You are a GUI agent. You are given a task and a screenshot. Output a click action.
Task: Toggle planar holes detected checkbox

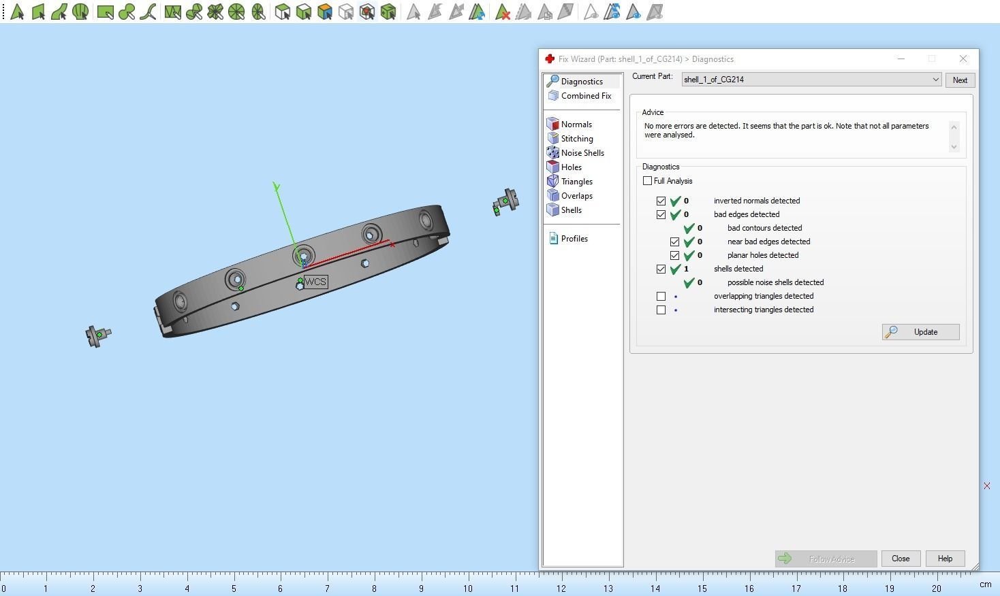click(x=674, y=256)
